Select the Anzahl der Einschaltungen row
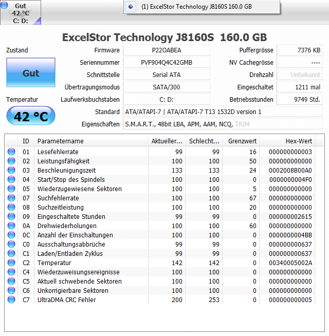 (160, 235)
